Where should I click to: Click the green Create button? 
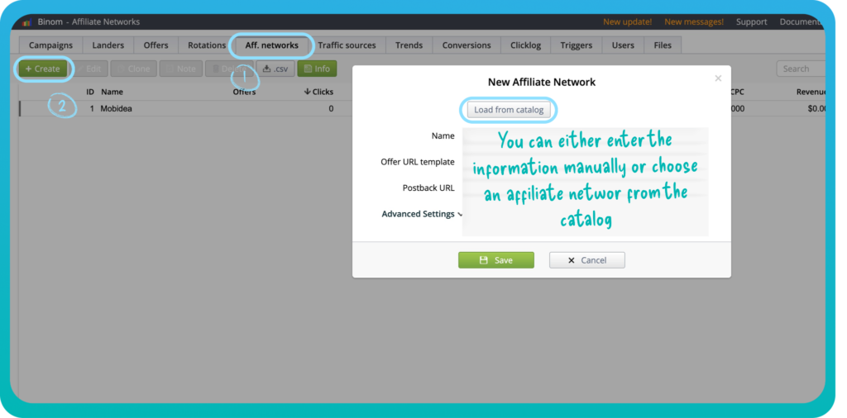tap(43, 69)
